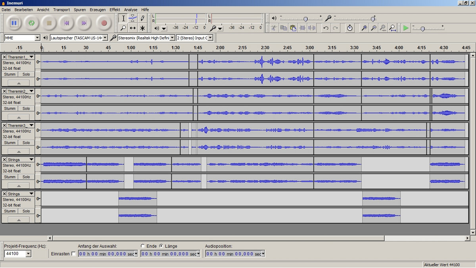The width and height of the screenshot is (476, 268).
Task: Open the MME audio host dropdown
Action: (37, 38)
